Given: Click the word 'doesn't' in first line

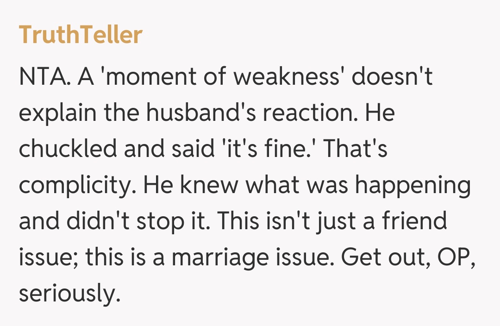Looking at the screenshot, I should point(392,77).
